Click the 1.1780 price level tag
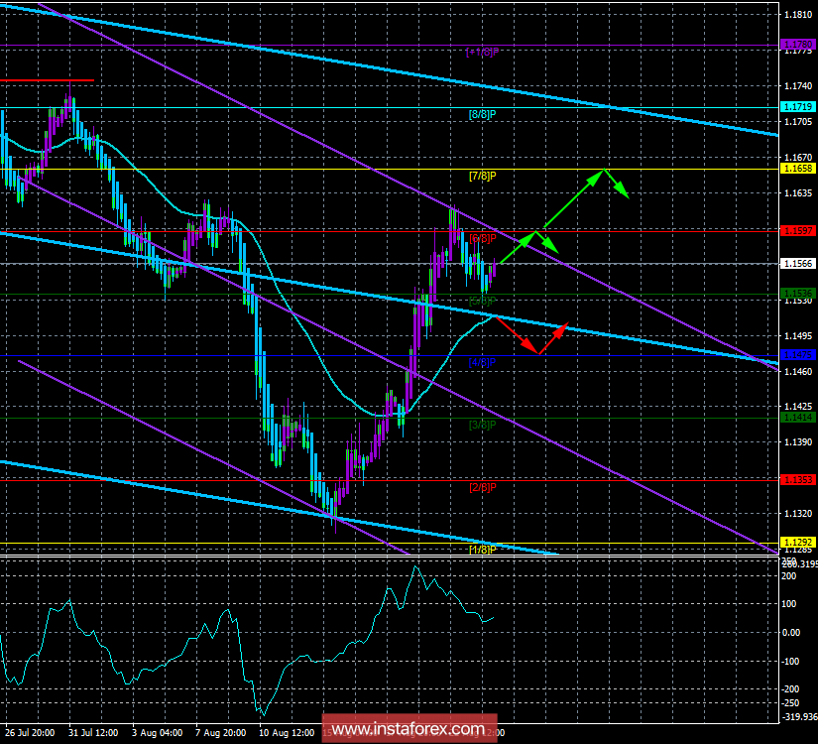The height and width of the screenshot is (744, 818). coord(797,45)
